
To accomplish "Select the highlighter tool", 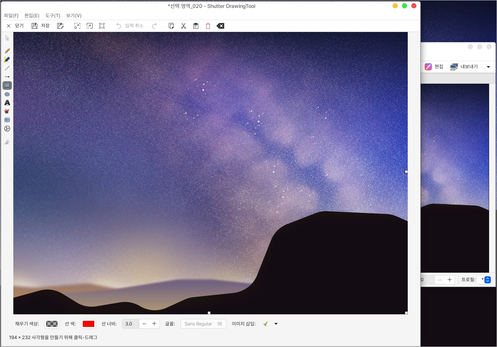I will point(7,60).
